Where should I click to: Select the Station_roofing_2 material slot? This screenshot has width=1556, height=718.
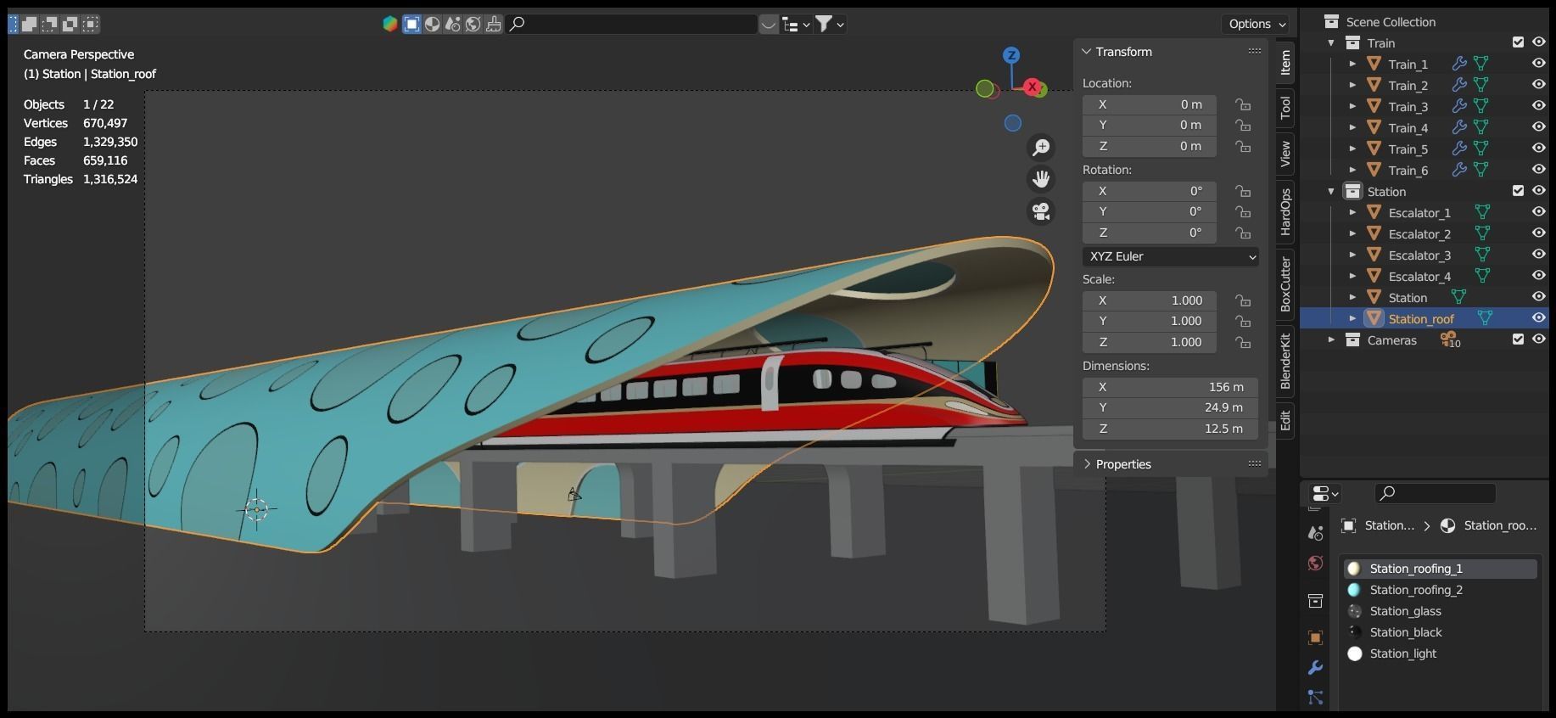coord(1441,590)
